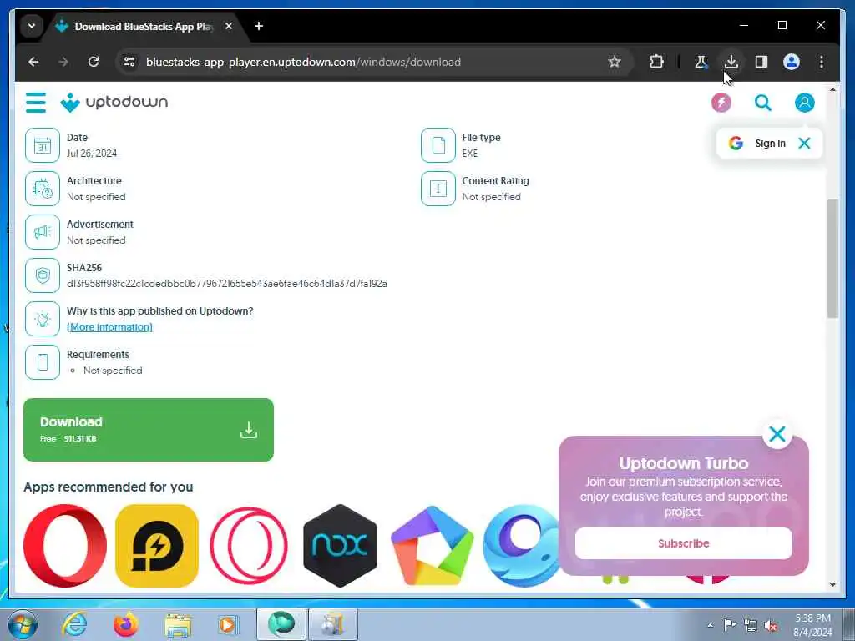855x641 pixels.
Task: Open the GameLoop blue swirl app
Action: point(521,546)
